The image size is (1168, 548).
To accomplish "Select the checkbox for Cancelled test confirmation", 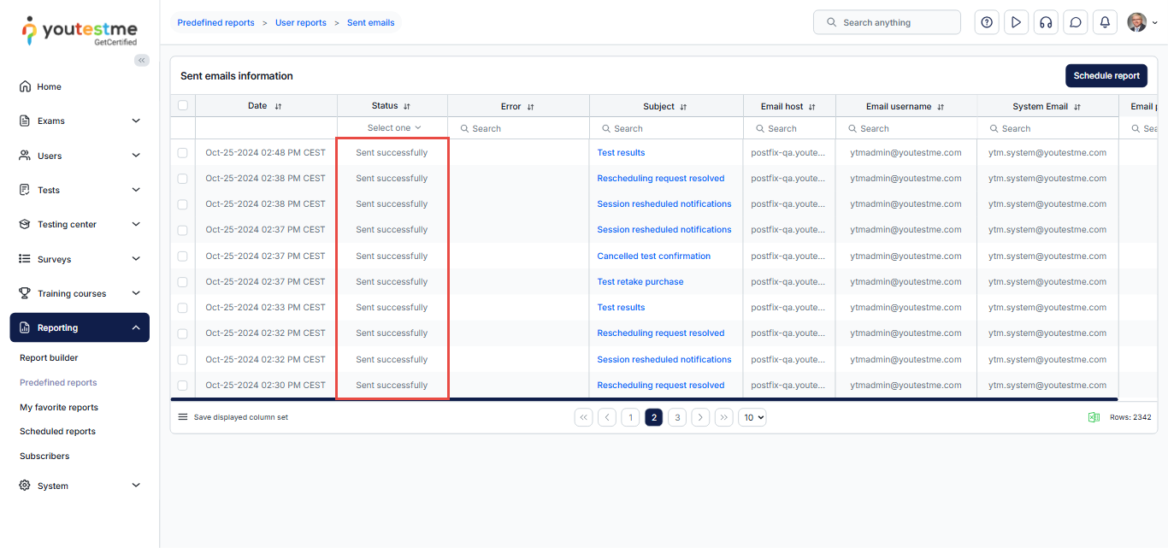I will pyautogui.click(x=182, y=256).
